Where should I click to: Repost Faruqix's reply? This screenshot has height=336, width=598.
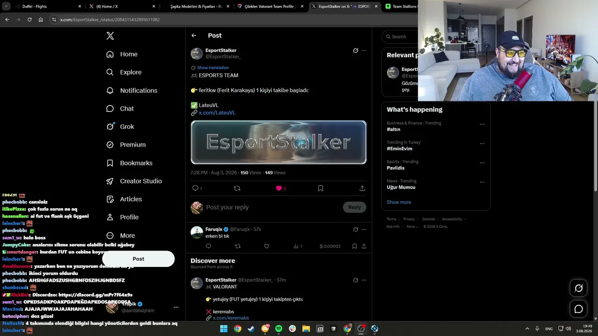click(237, 246)
